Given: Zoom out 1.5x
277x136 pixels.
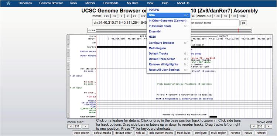Looking at the screenshot, I should (x=217, y=16).
